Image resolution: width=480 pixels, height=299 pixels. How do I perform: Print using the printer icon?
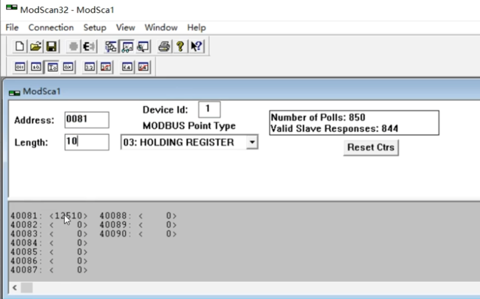click(164, 46)
